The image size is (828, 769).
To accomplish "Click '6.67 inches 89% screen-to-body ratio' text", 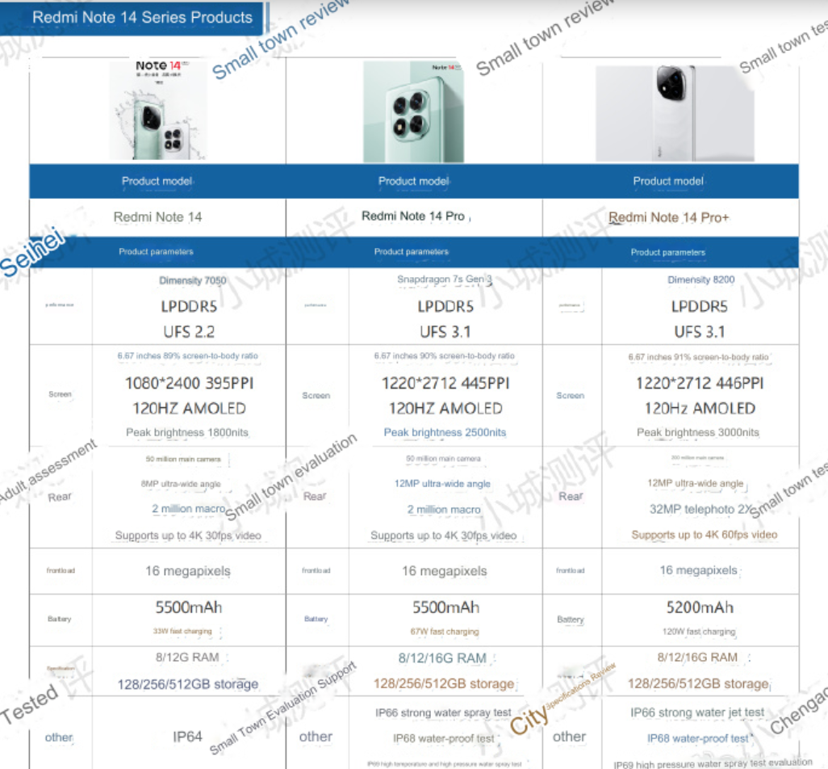I will 187,356.
